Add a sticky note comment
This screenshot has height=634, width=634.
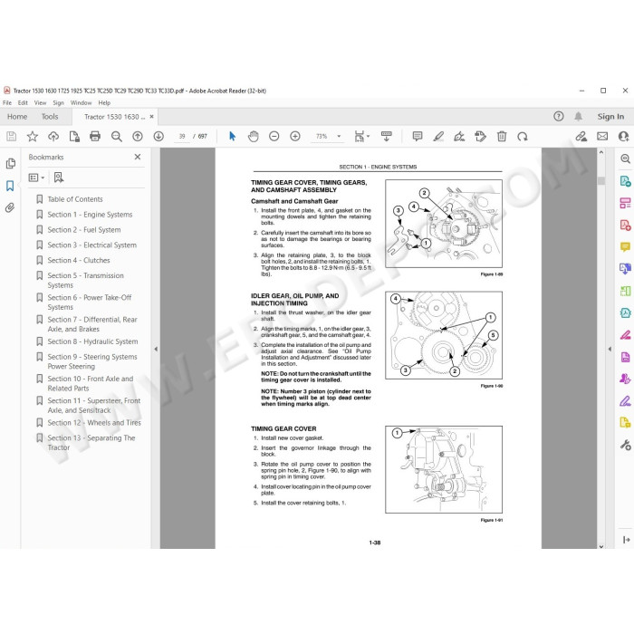418,137
